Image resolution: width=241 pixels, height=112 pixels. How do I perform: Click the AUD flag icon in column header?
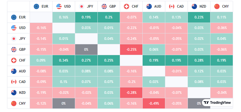pos(149,6)
